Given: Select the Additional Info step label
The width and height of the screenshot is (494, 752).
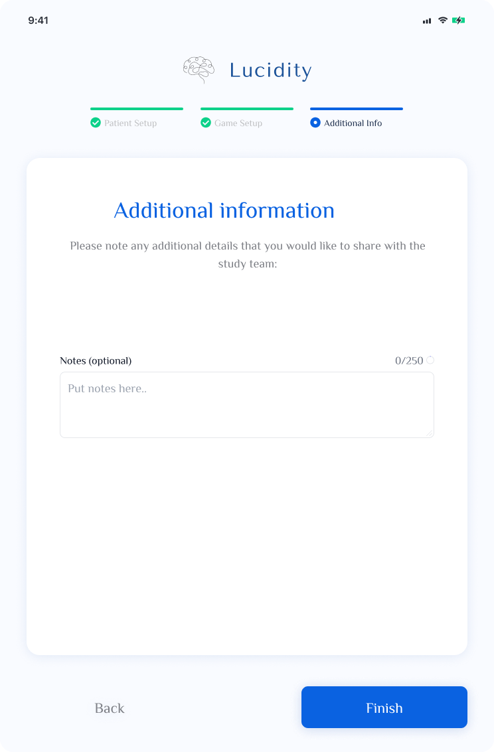Looking at the screenshot, I should pyautogui.click(x=353, y=123).
